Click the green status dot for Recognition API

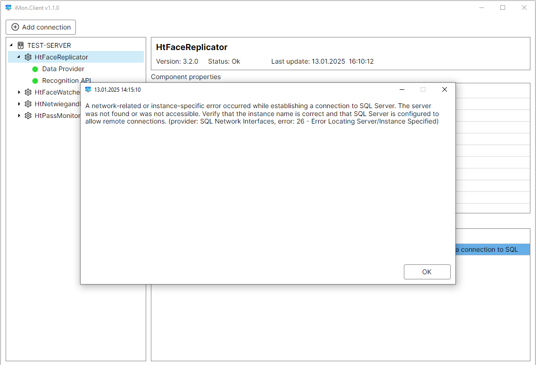tap(35, 80)
